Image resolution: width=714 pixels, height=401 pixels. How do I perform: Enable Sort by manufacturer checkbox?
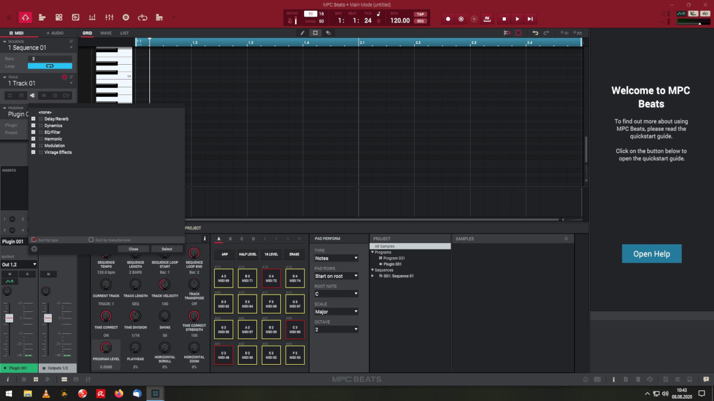91,239
